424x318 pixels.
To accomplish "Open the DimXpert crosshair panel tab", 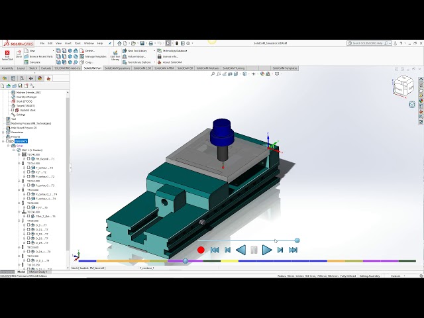I will [x=31, y=78].
